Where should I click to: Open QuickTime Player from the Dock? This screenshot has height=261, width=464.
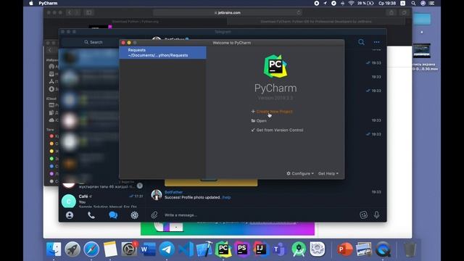tap(383, 249)
